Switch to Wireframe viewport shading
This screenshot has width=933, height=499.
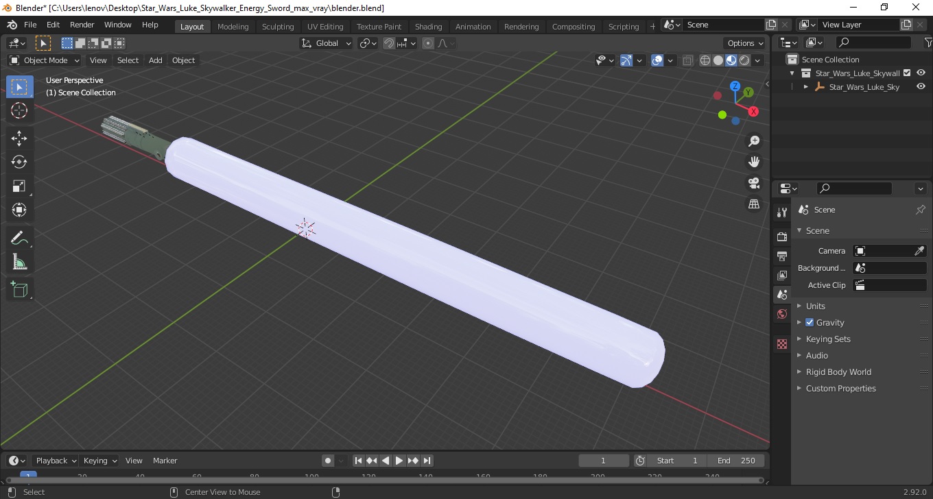tap(705, 60)
